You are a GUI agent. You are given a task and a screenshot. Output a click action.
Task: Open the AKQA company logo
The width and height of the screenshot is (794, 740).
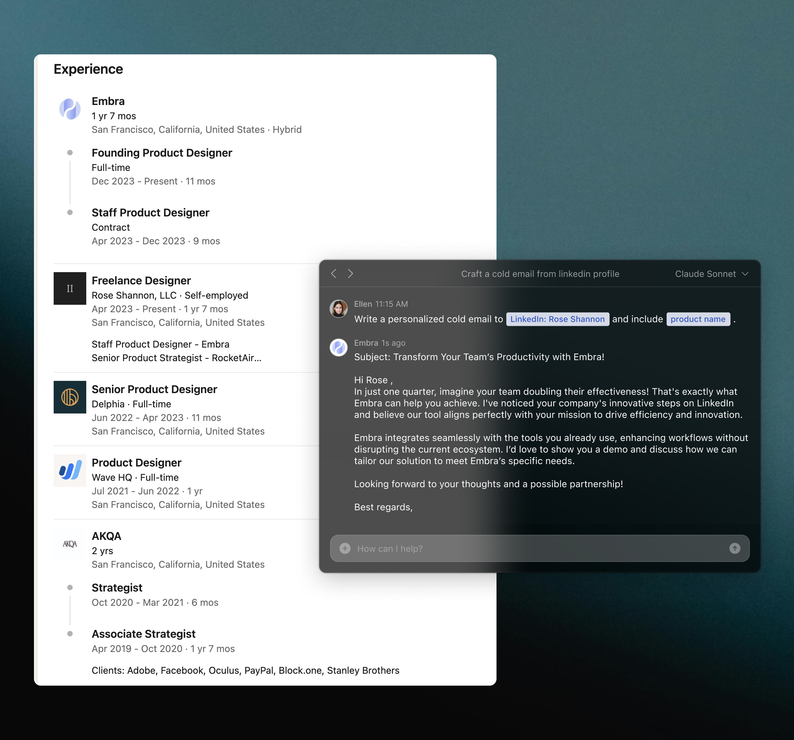[x=70, y=544]
